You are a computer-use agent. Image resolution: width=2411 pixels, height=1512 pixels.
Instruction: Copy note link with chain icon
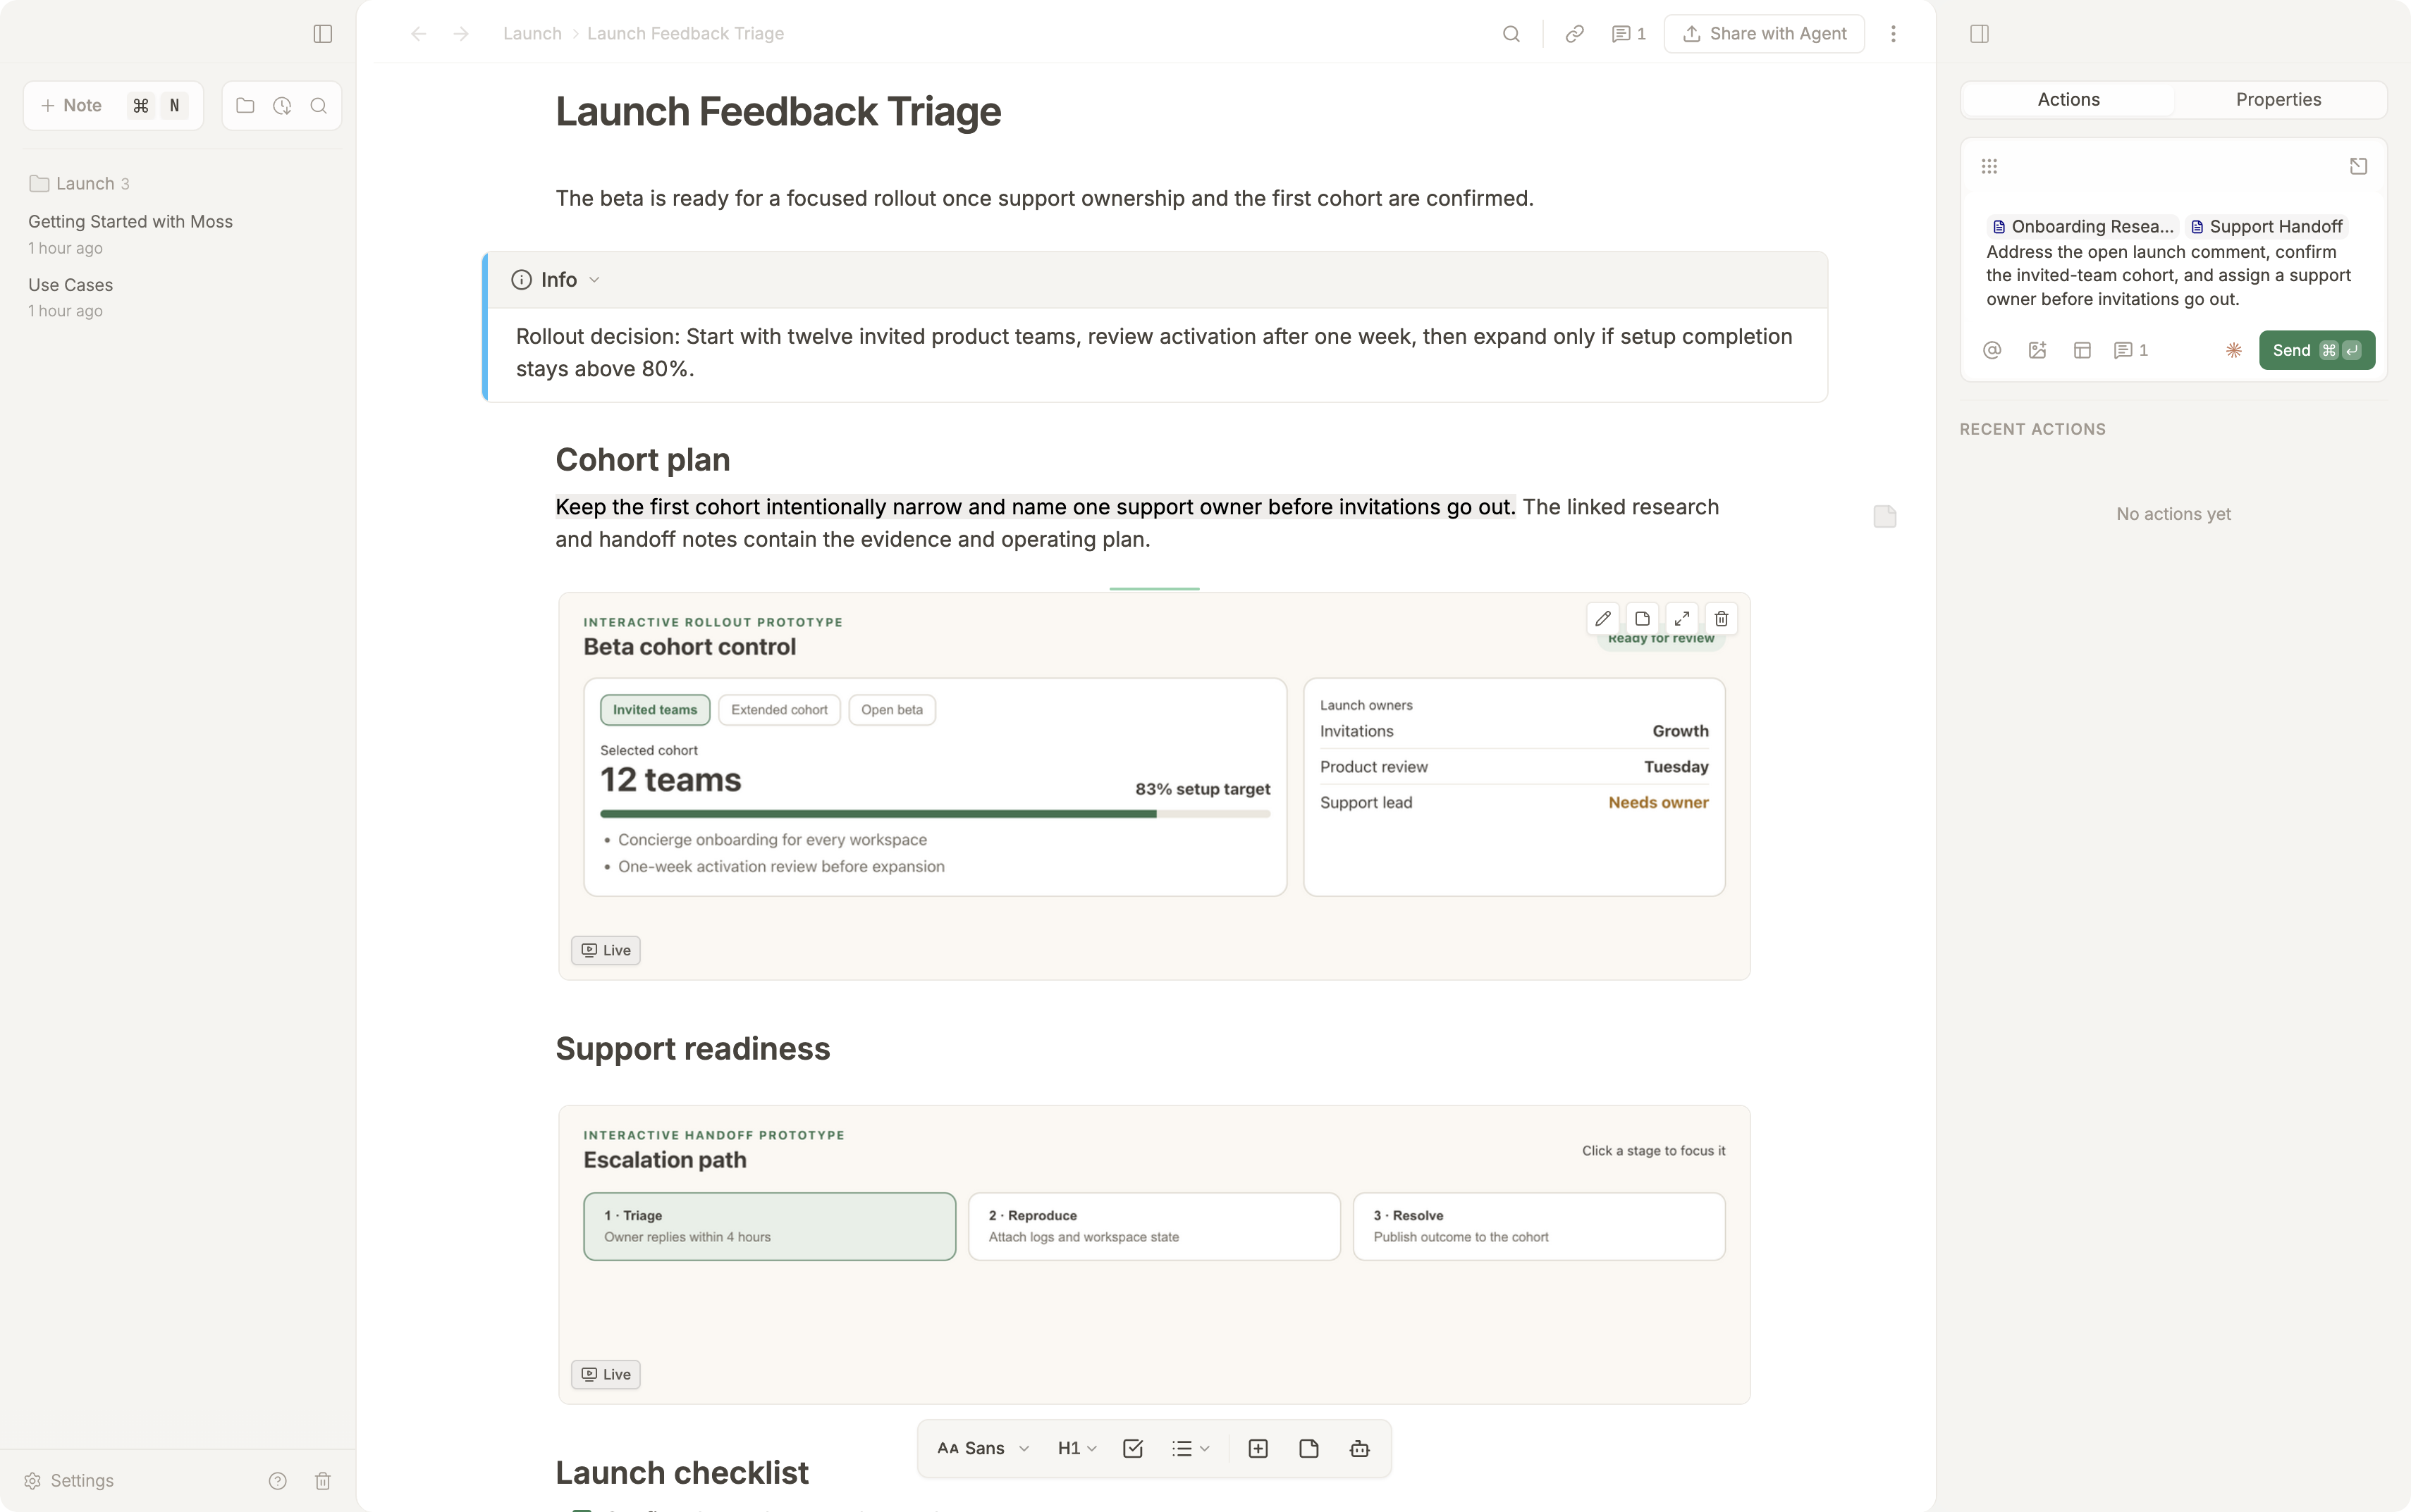click(x=1573, y=34)
